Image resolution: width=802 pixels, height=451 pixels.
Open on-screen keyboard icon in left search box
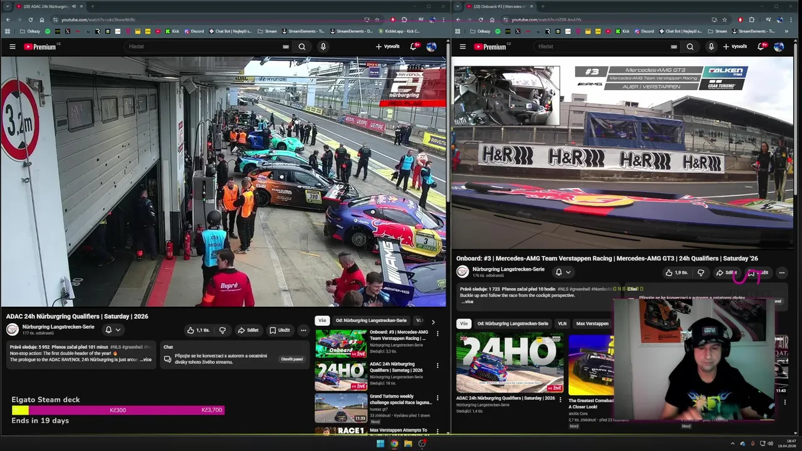pos(286,46)
